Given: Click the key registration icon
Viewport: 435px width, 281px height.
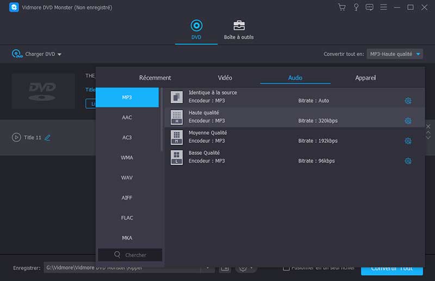Looking at the screenshot, I should [x=356, y=7].
